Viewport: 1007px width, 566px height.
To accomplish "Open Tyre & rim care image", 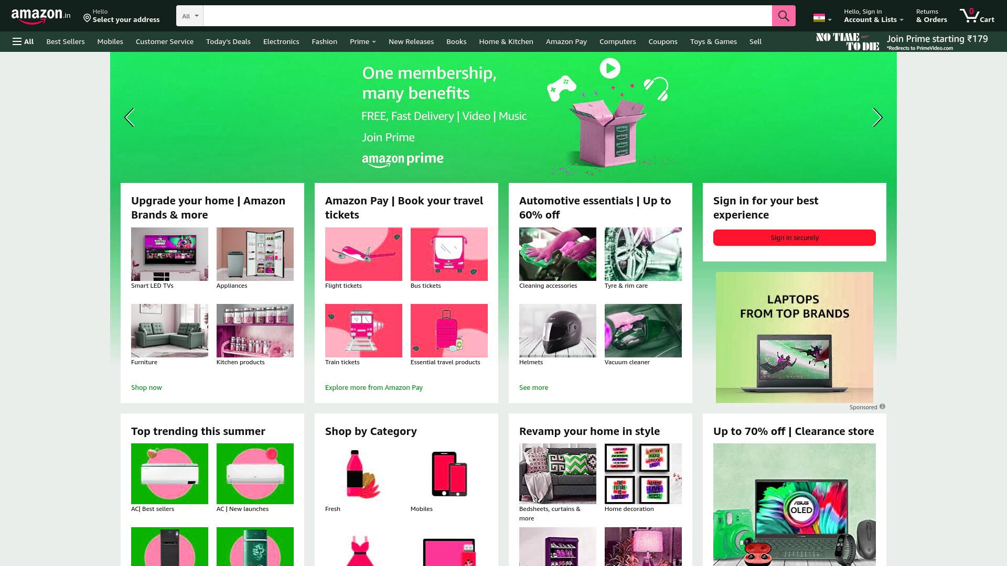I will 643,254.
